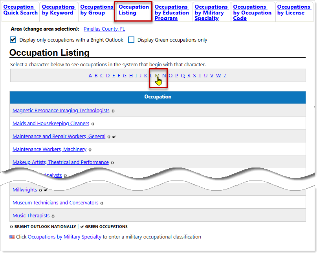The width and height of the screenshot is (319, 255).
Task: Select letter M in the alphabet list
Action: pos(157,76)
